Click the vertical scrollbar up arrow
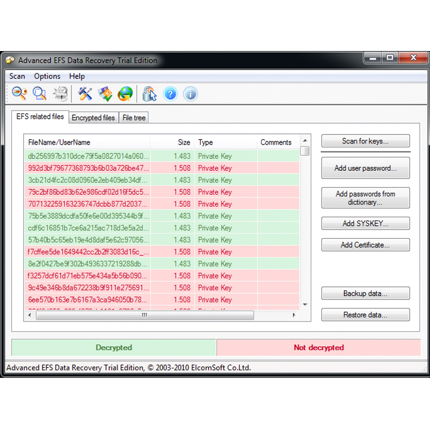Screen dimensions: 430x430 pos(305,141)
